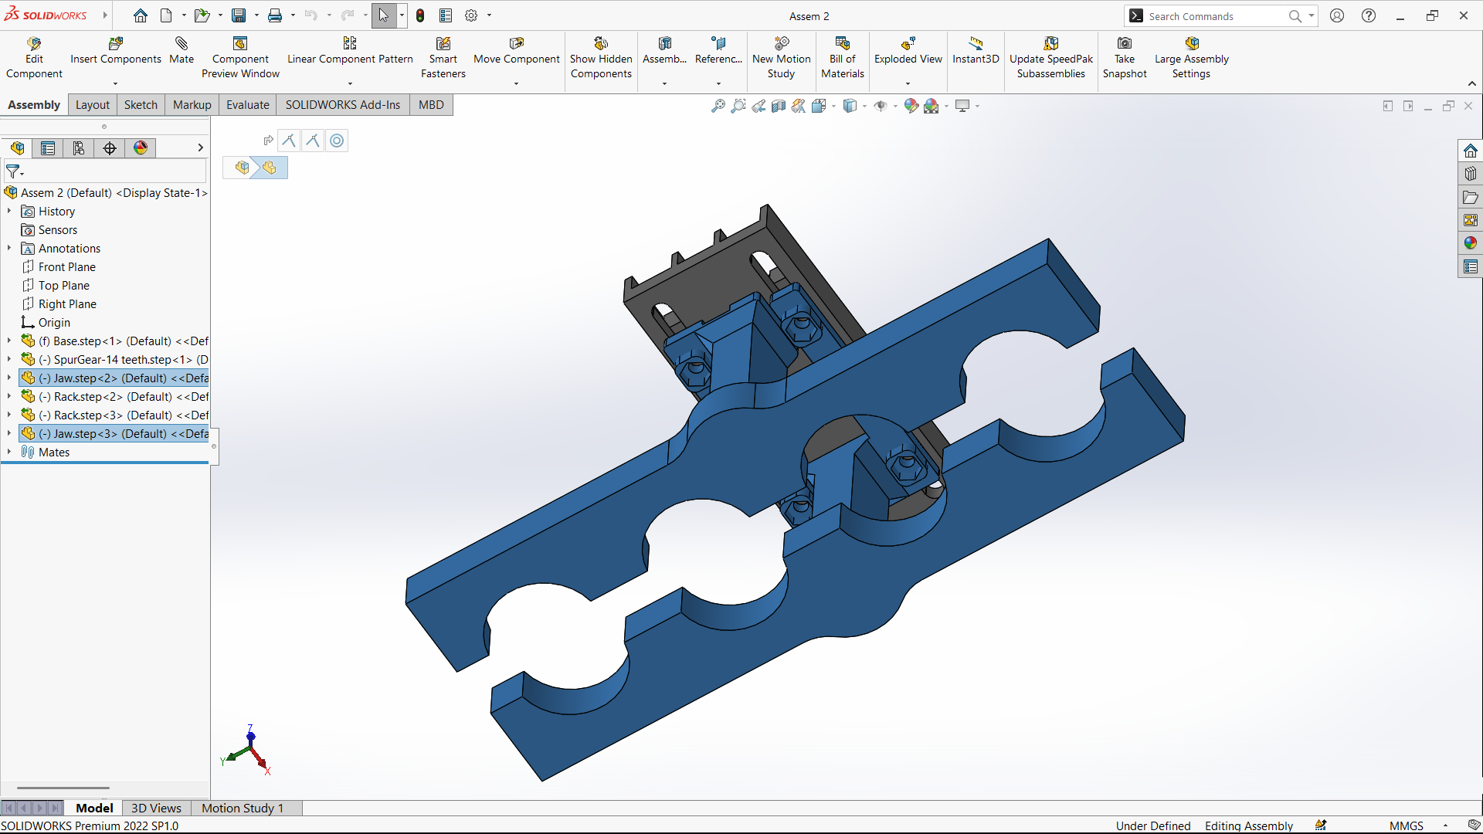Open Insert Components tool
This screenshot has height=834, width=1483.
pos(116,51)
